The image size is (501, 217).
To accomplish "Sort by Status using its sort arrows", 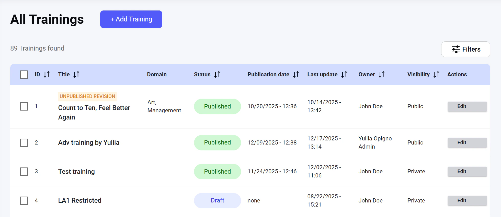I will (x=217, y=74).
